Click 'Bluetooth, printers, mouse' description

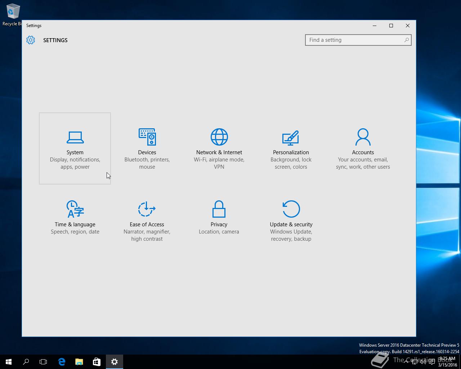[147, 163]
